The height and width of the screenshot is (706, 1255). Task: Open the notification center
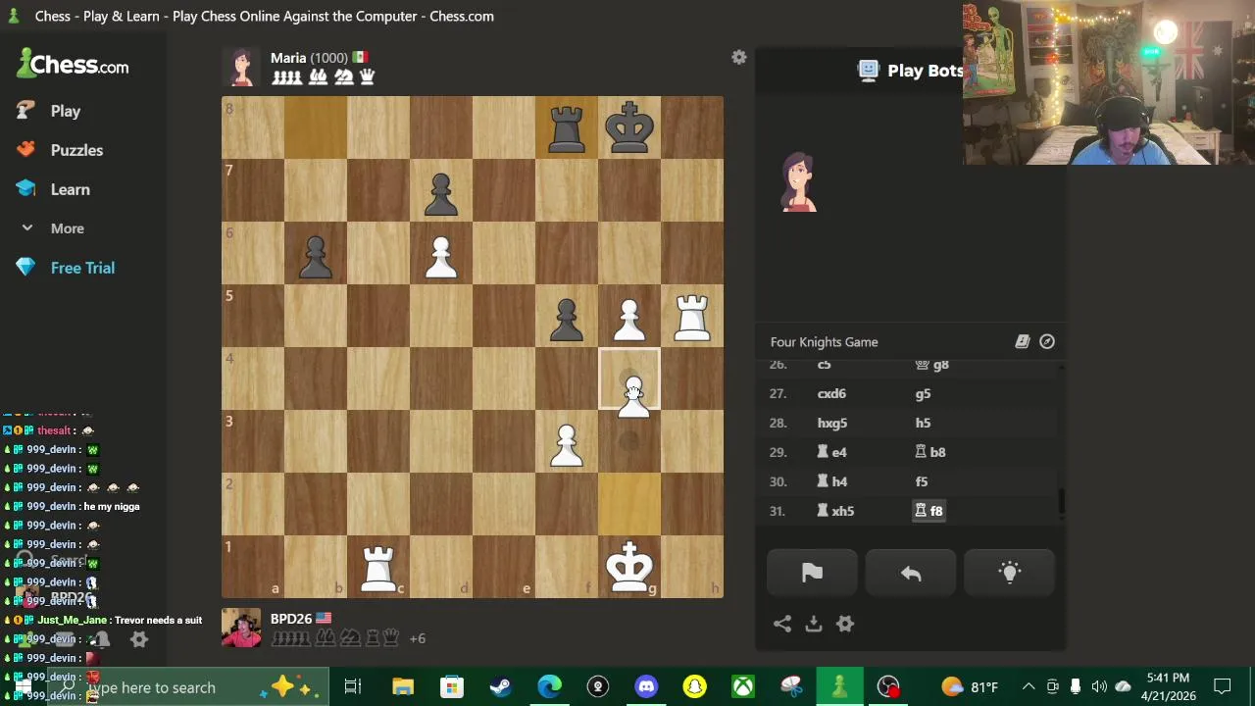coord(1223,686)
